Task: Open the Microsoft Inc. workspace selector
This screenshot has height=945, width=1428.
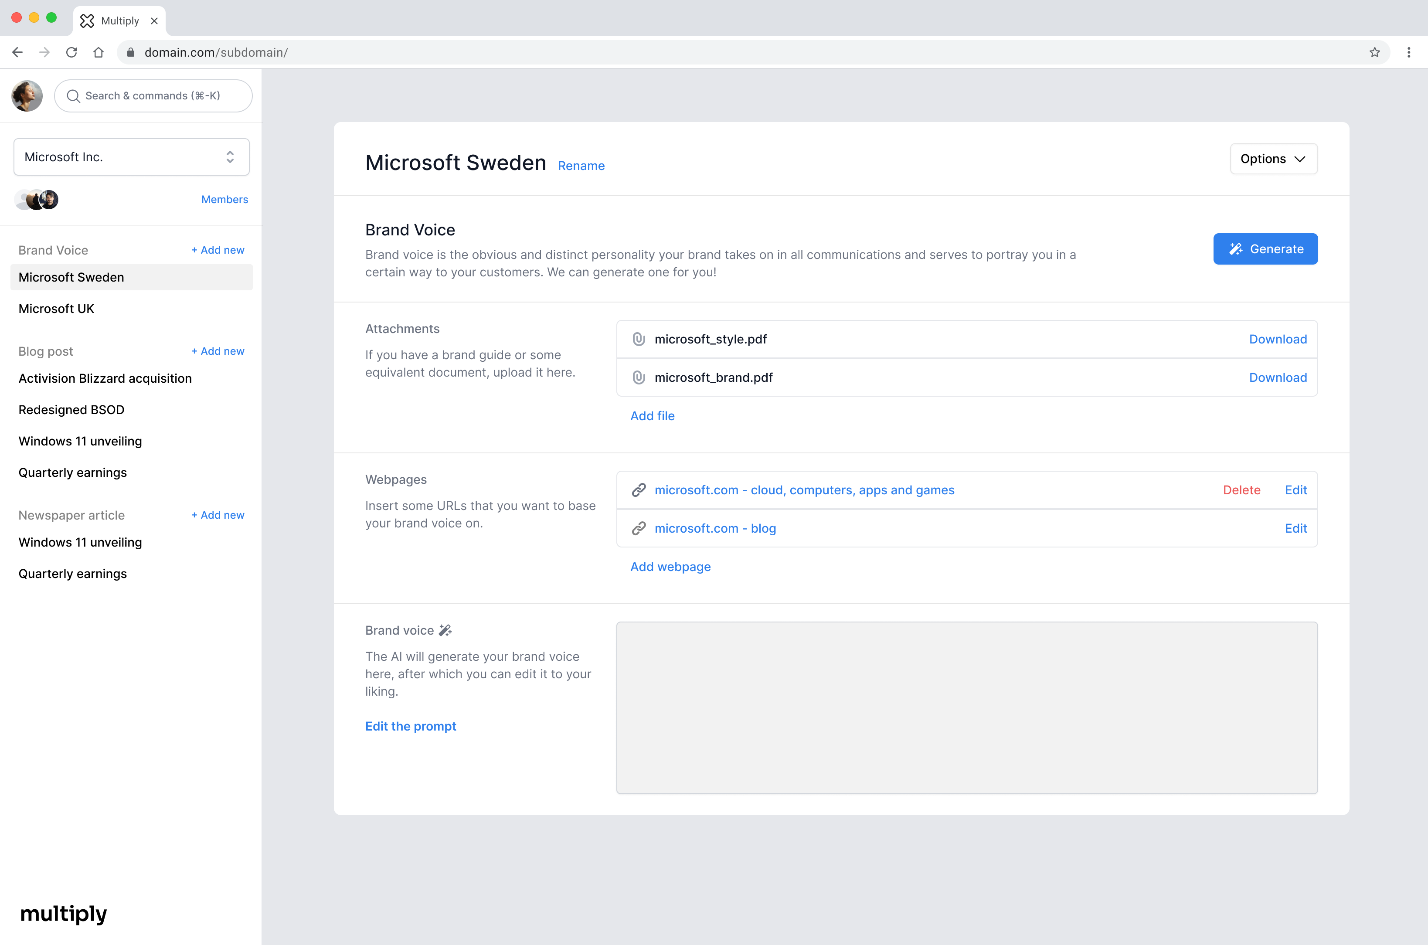Action: [x=131, y=157]
